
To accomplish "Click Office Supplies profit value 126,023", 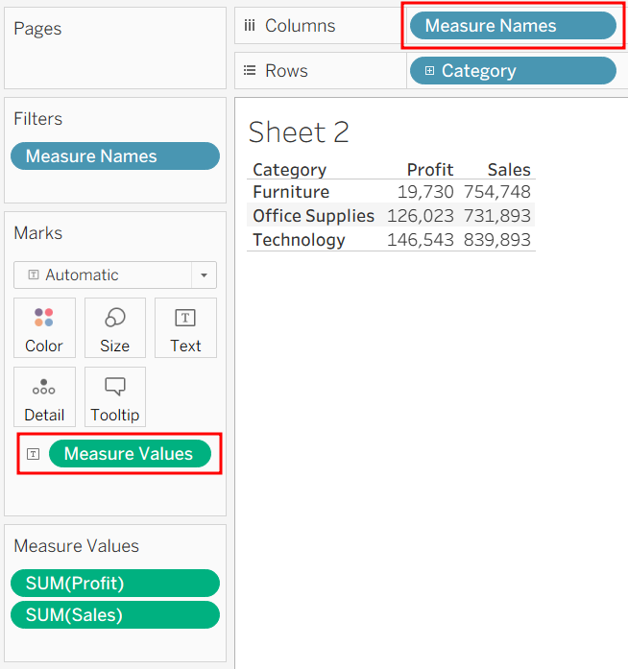I will (421, 216).
